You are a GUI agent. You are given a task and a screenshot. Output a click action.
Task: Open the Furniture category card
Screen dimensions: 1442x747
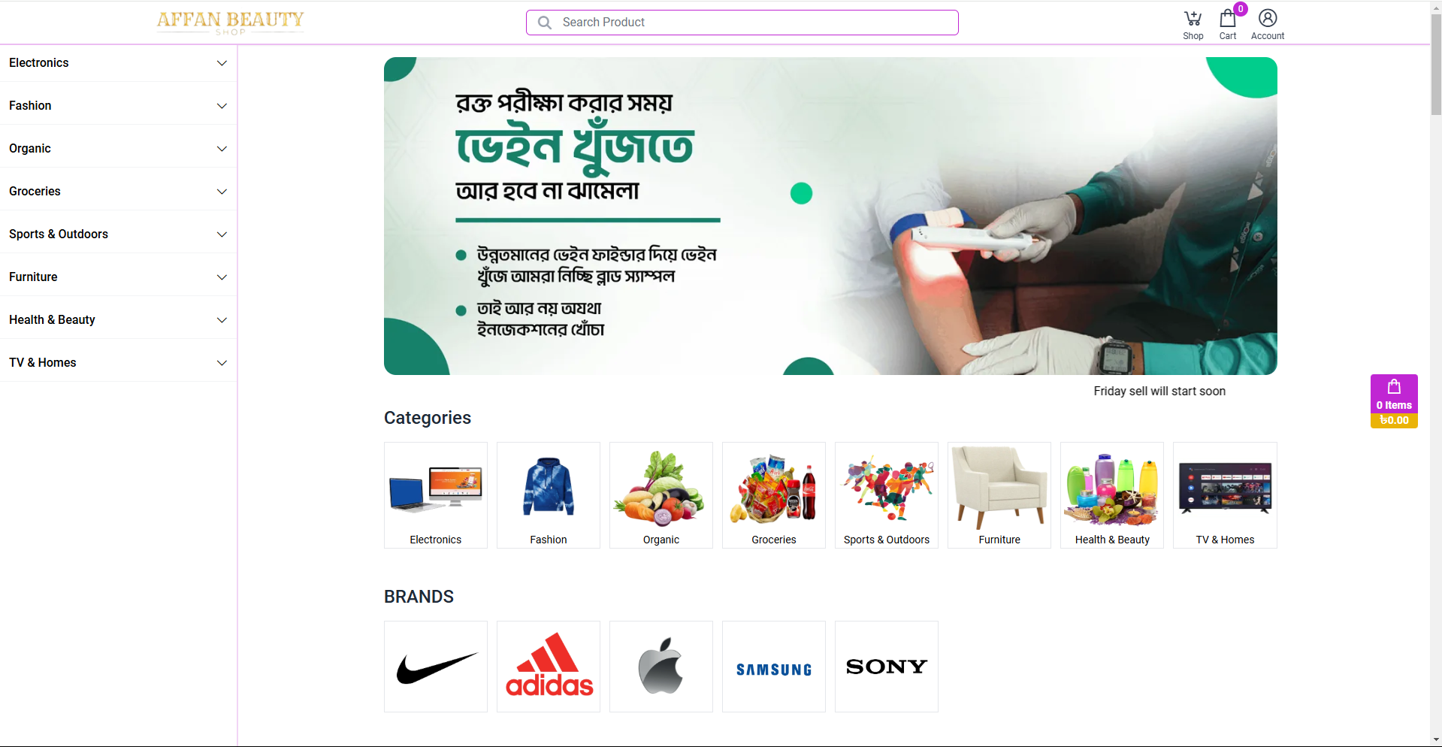pos(999,495)
